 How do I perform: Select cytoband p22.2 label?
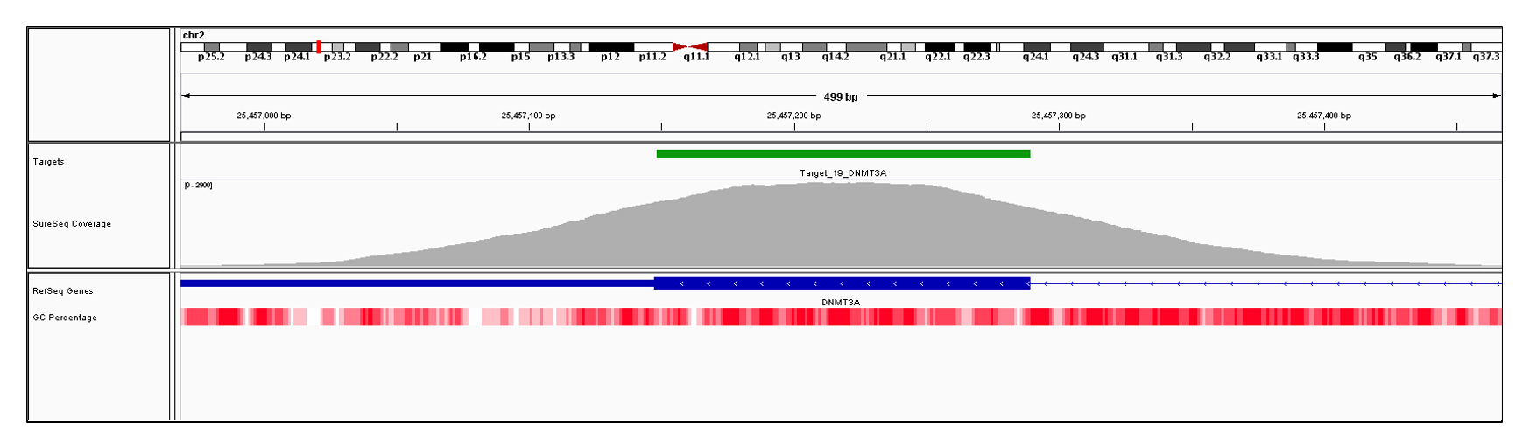pyautogui.click(x=384, y=57)
